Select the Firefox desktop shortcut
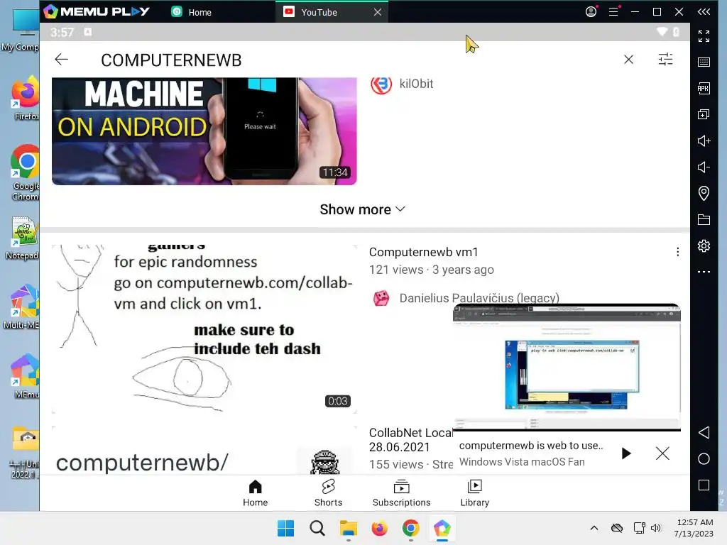 [x=25, y=98]
